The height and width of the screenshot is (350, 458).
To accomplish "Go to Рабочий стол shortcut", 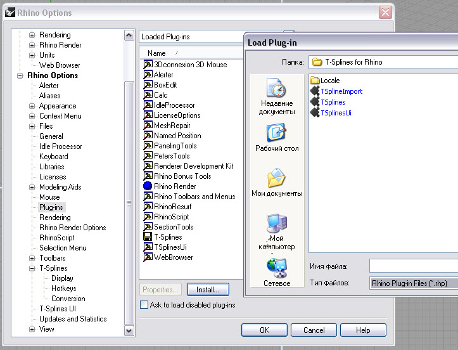I will coord(277,138).
